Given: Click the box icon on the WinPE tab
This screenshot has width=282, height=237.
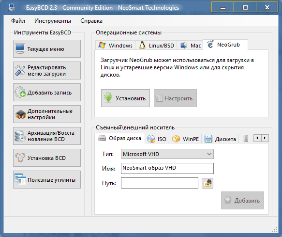Looking at the screenshot, I should click(176, 139).
